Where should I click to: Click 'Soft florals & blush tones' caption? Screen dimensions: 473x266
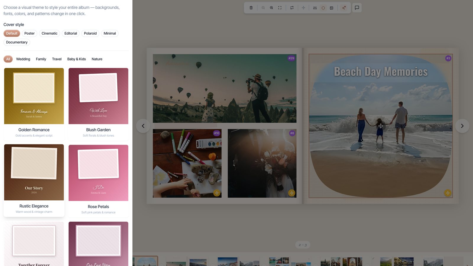coord(98,136)
